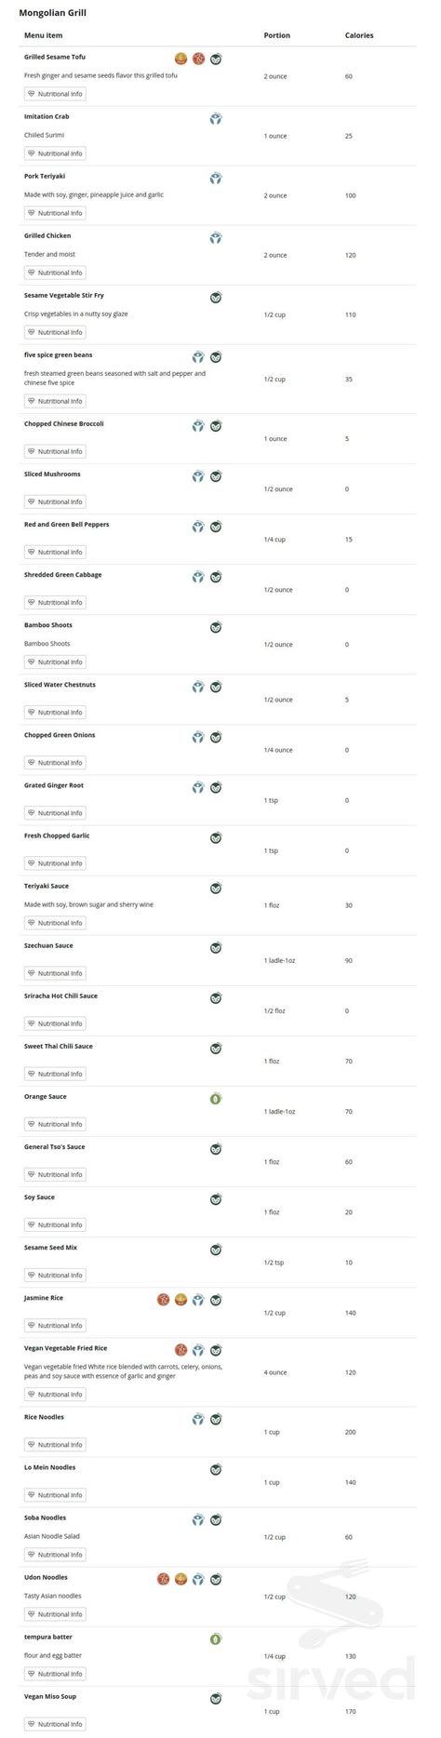This screenshot has width=441, height=1738.
Task: Click the vegan icon beside Grilled Sesame Tofu
Action: 216,59
